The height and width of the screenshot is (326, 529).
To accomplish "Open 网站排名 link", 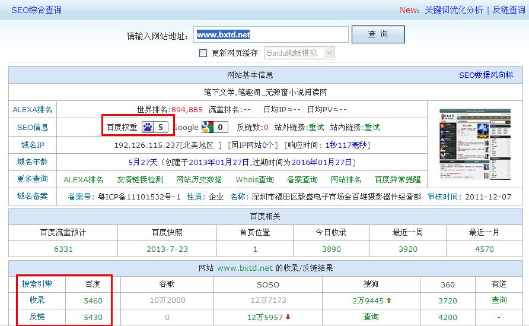I will (x=346, y=179).
